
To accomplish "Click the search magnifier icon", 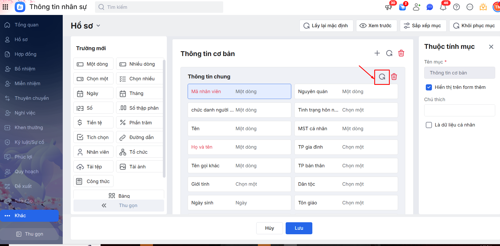I will pos(101,7).
